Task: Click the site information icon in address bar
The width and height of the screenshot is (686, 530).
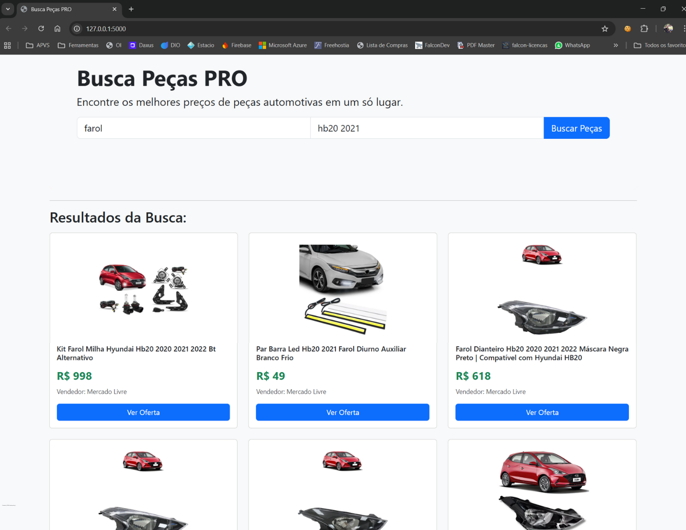Action: pos(77,29)
